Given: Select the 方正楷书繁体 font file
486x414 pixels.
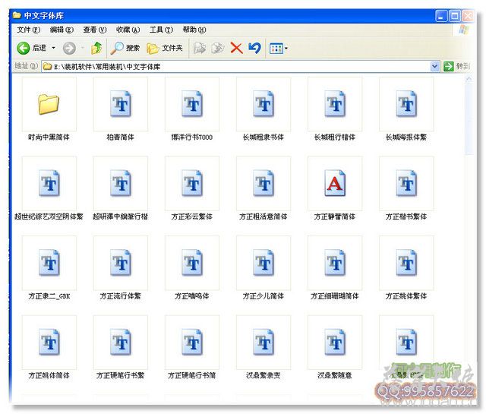Looking at the screenshot, I should point(406,188).
